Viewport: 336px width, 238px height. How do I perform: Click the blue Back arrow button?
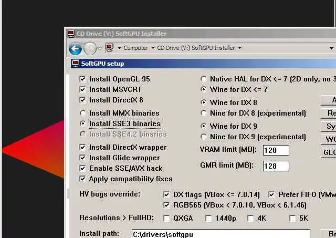[75, 49]
